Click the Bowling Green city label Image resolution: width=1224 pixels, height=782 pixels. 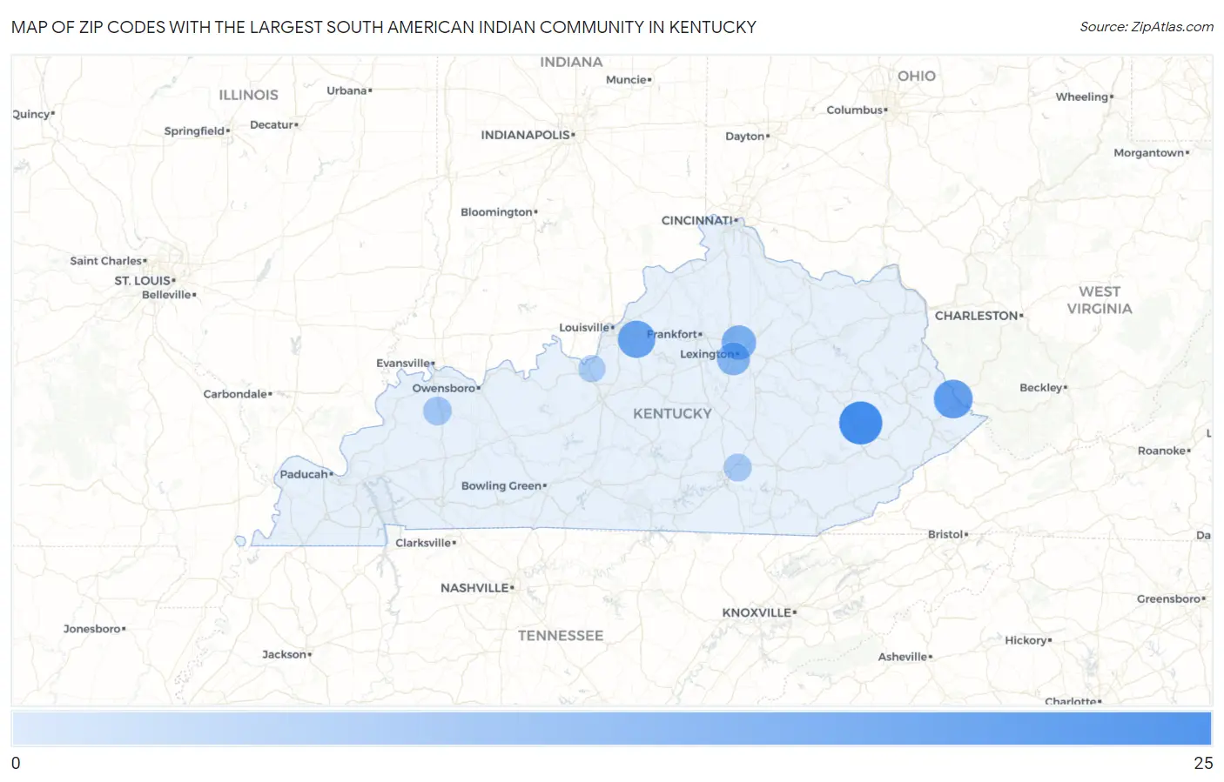click(x=501, y=485)
